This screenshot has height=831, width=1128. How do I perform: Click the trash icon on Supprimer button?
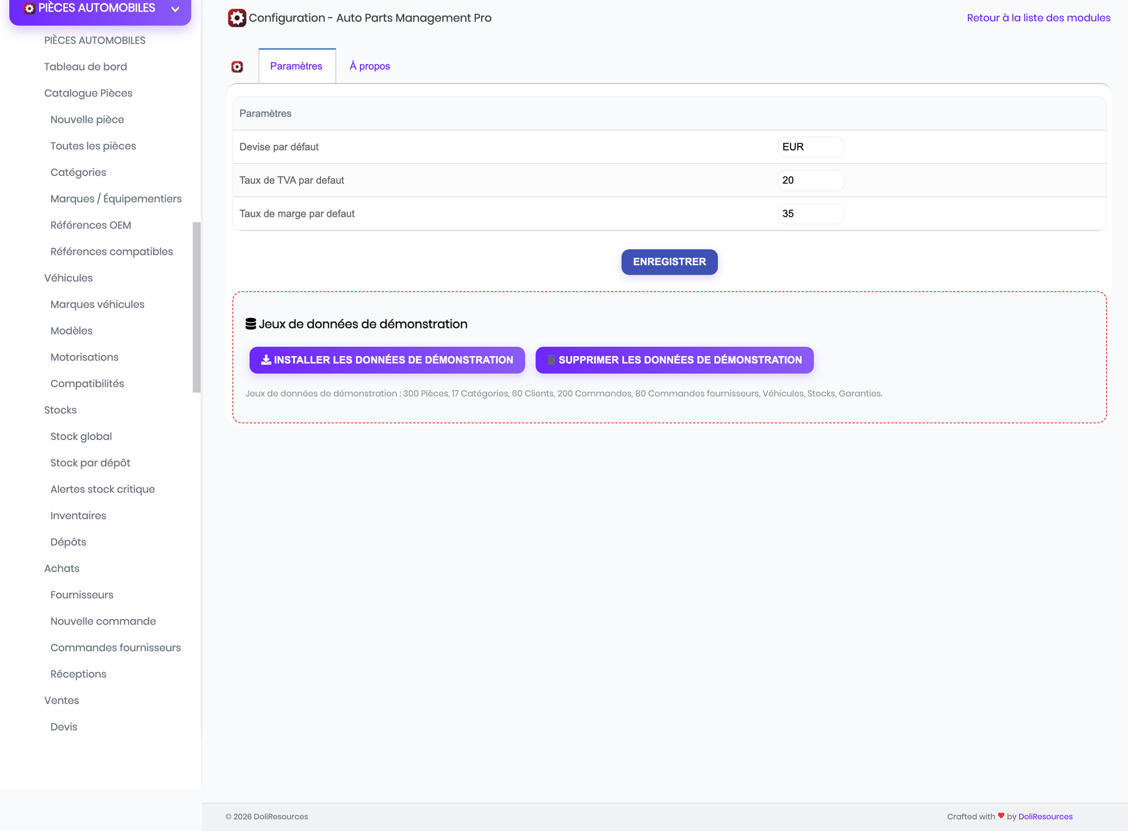click(x=551, y=360)
